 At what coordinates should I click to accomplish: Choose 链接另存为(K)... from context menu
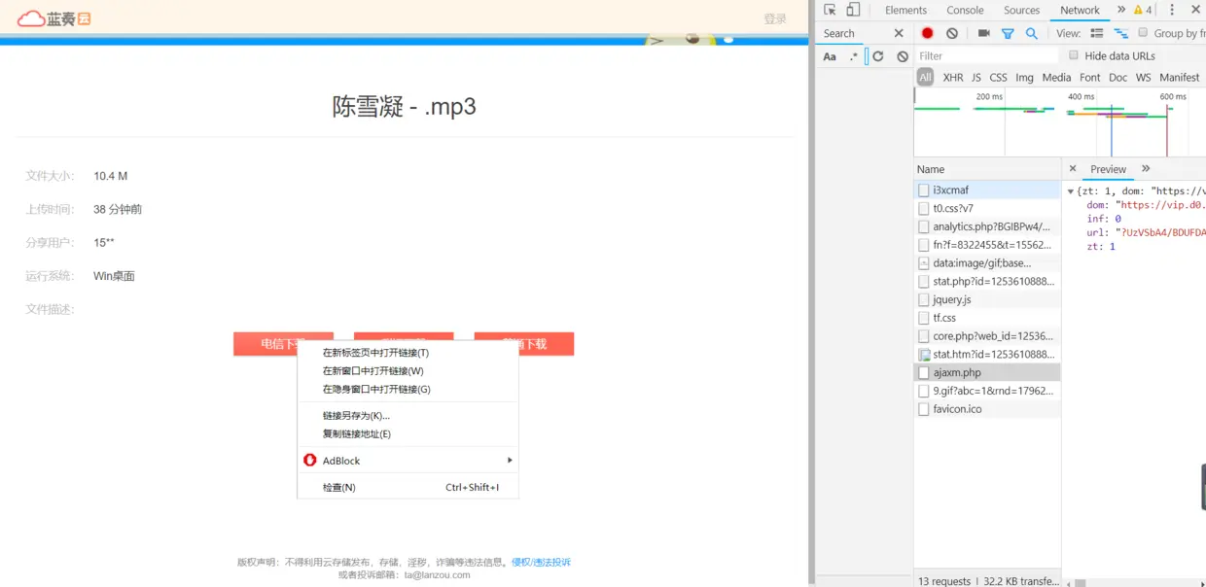pyautogui.click(x=408, y=415)
